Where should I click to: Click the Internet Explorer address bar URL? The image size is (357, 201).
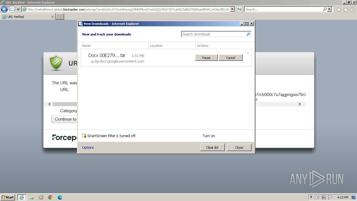pos(128,9)
